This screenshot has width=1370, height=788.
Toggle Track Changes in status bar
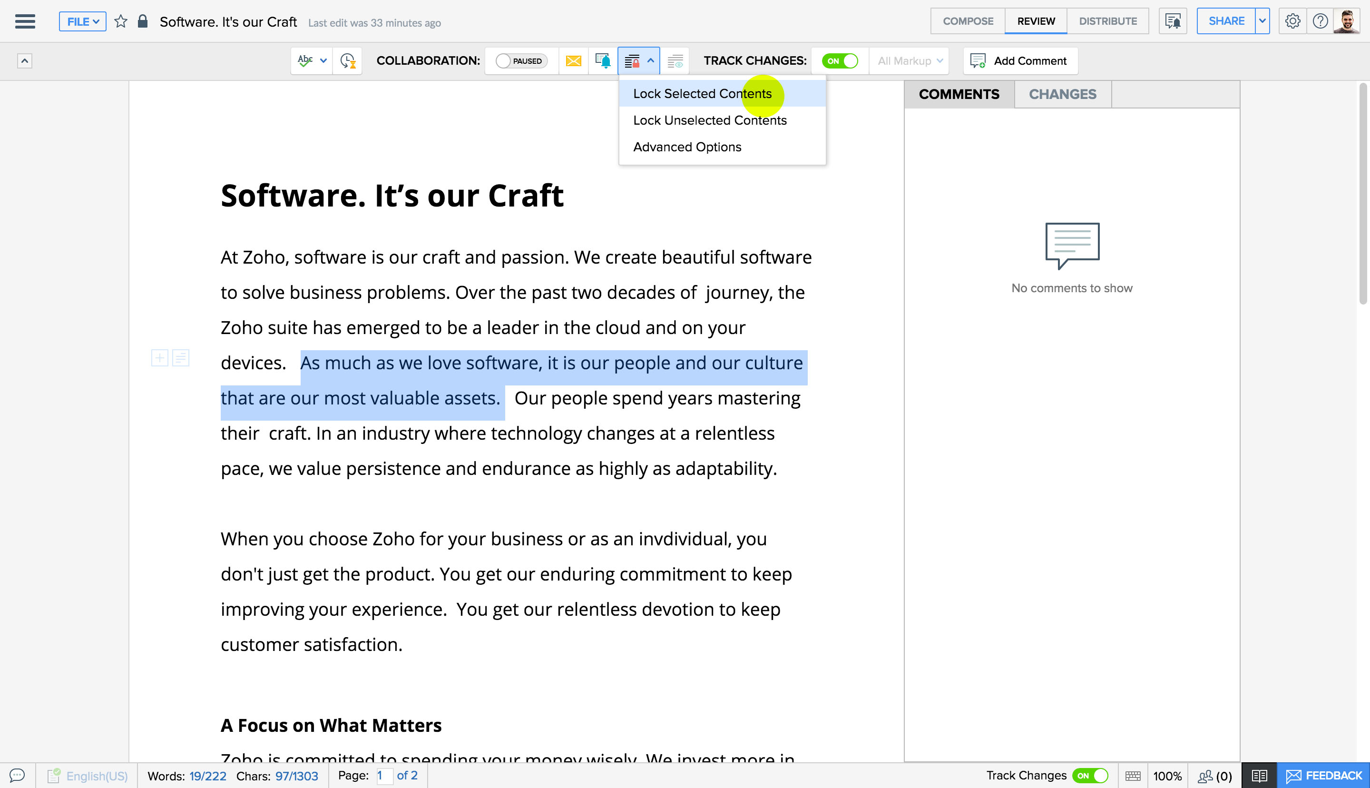1090,776
